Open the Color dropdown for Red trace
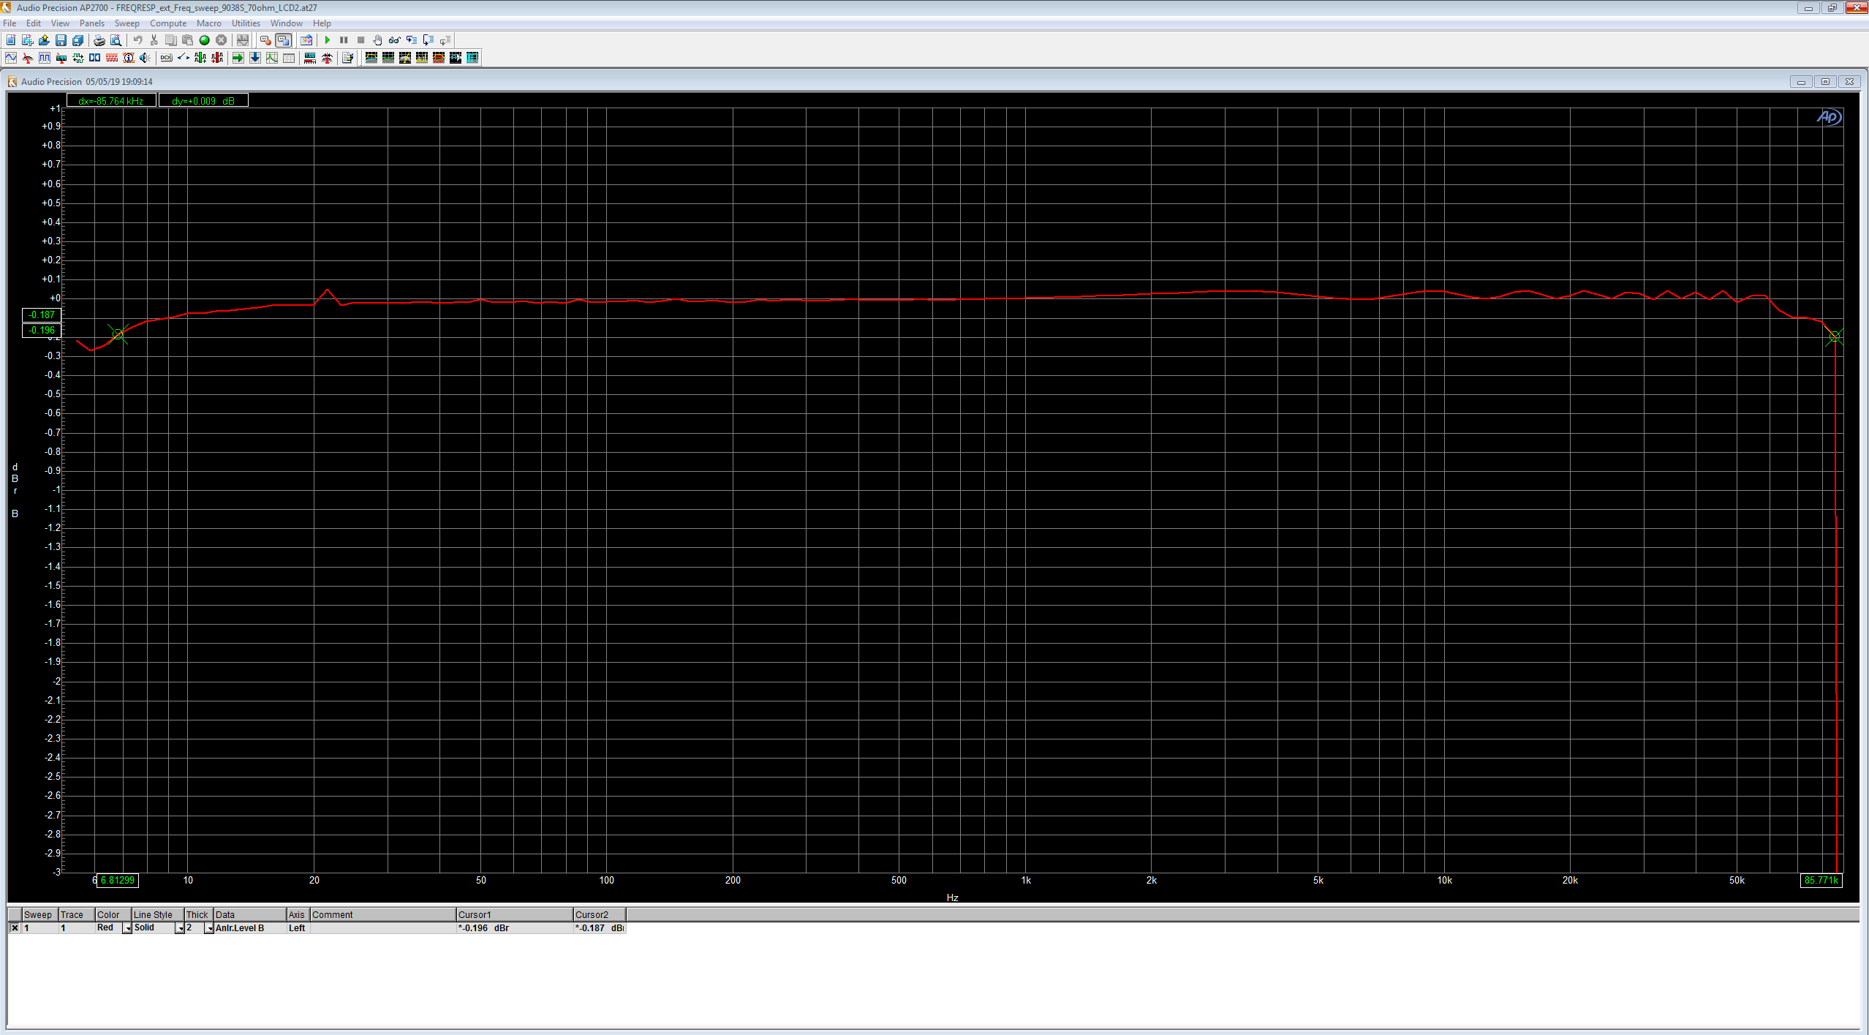1869x1035 pixels. pyautogui.click(x=127, y=928)
